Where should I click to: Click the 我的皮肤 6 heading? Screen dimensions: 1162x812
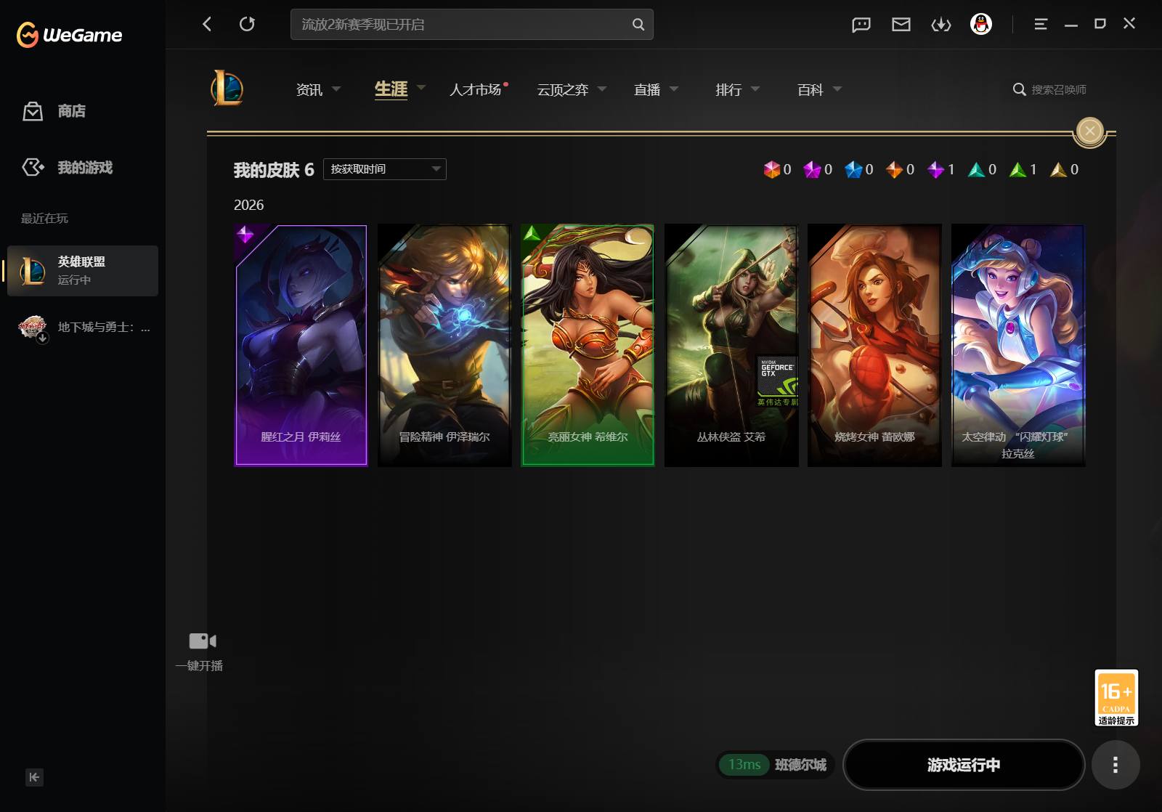(x=274, y=170)
